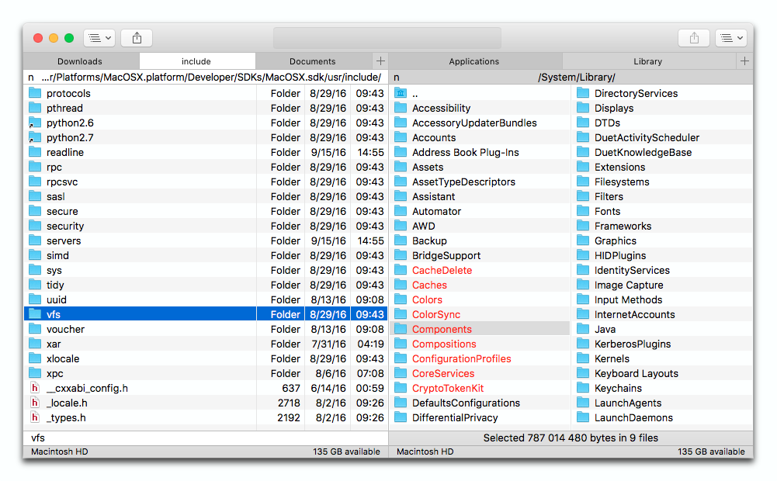Click left pane share button

click(137, 38)
